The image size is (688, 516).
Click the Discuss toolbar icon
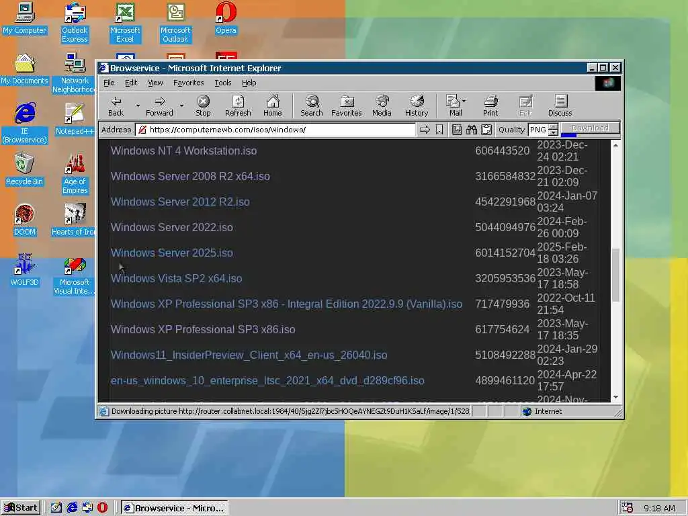560,105
